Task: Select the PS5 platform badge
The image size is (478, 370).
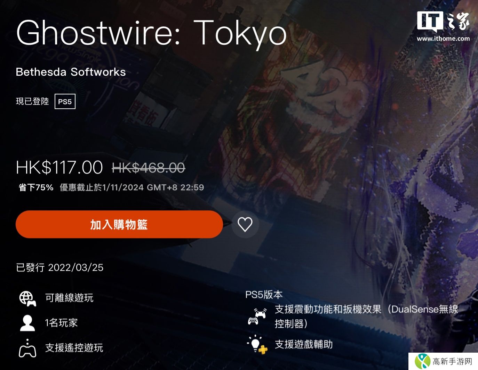Action: [65, 101]
